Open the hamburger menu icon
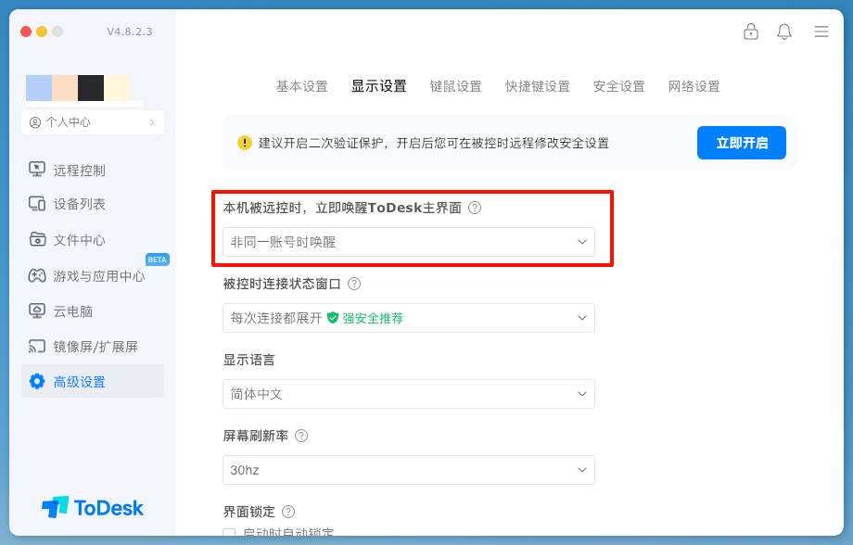The width and height of the screenshot is (853, 545). pos(821,32)
